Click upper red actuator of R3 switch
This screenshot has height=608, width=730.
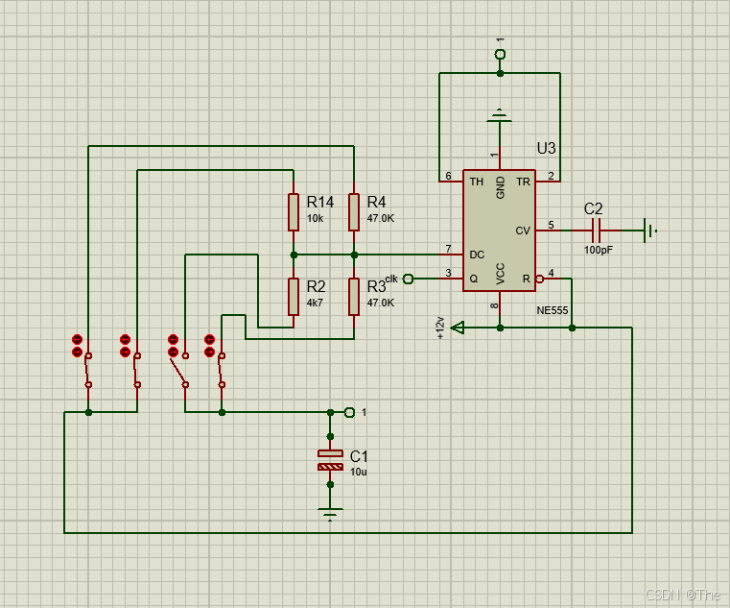[209, 339]
